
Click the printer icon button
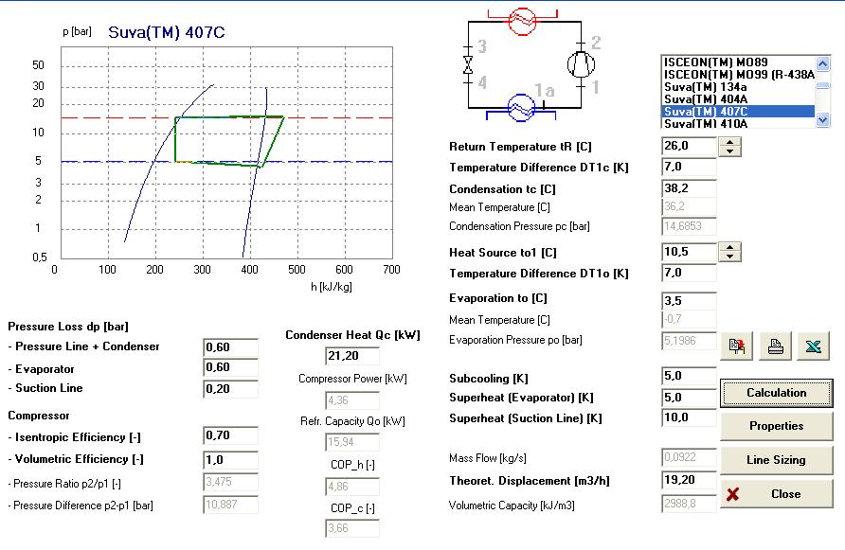pos(776,346)
